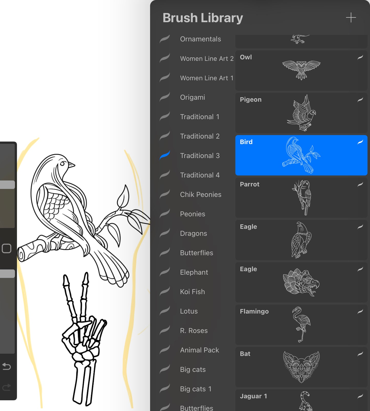Viewport: 370px width, 411px height.
Task: Select the Bat brush
Action: tap(301, 367)
